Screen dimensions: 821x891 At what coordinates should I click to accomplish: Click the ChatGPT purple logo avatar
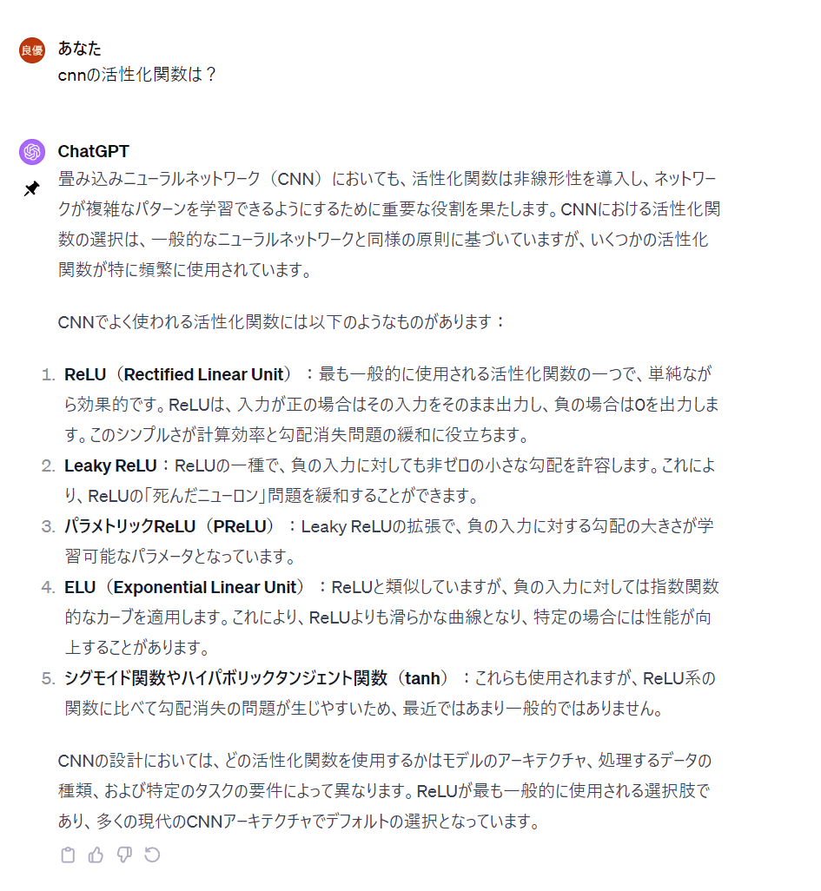32,152
